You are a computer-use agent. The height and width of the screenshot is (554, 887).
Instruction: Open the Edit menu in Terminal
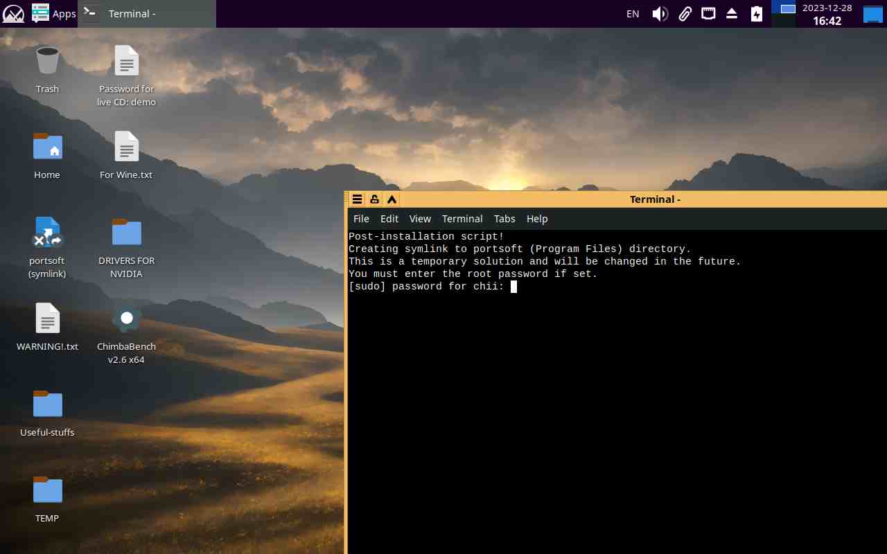pyautogui.click(x=389, y=219)
